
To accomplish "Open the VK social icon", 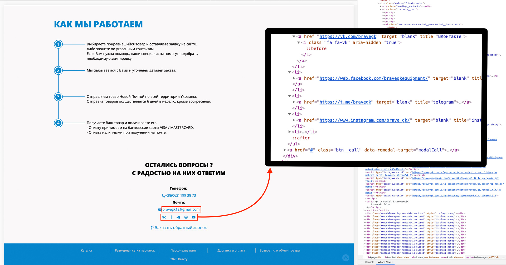I will pos(164,217).
